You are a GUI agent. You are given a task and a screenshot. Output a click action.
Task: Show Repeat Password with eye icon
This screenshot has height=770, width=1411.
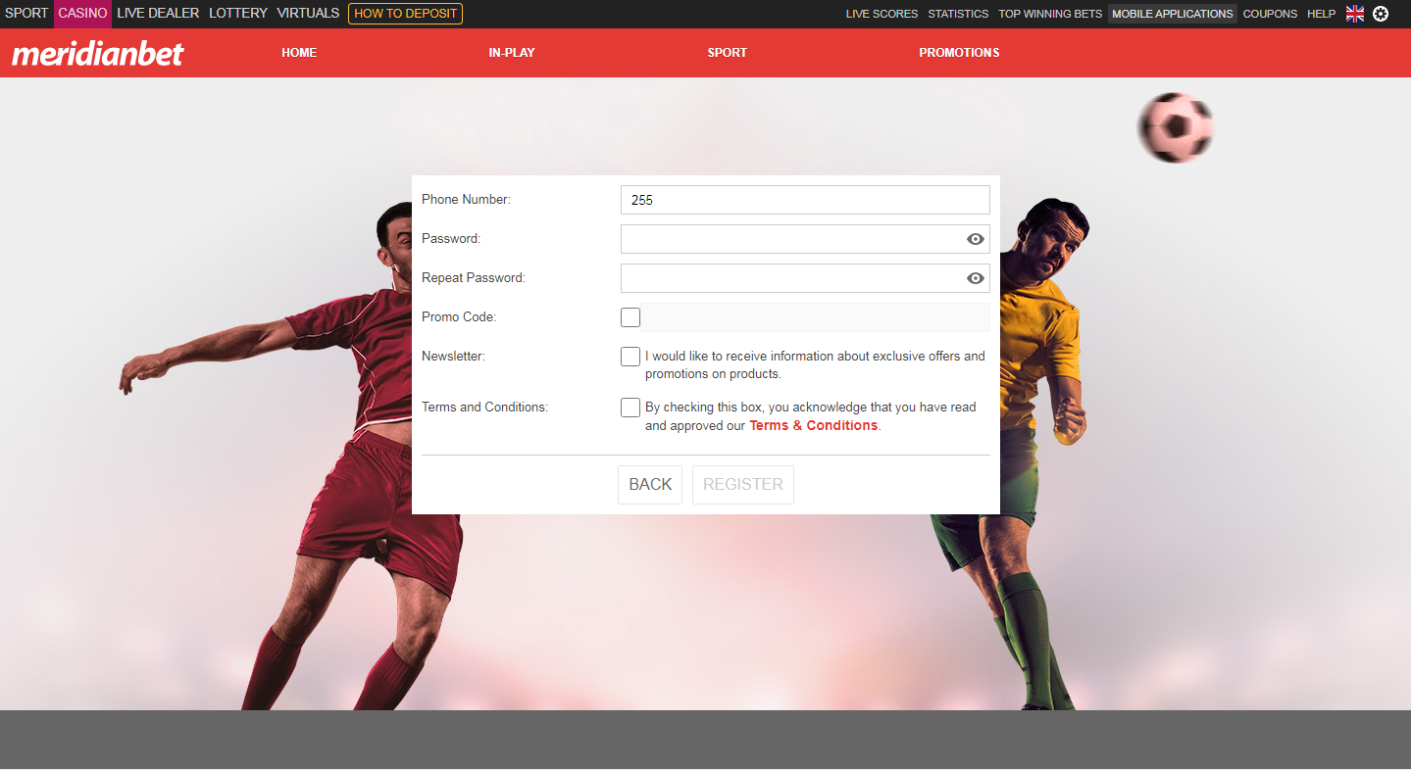coord(975,278)
